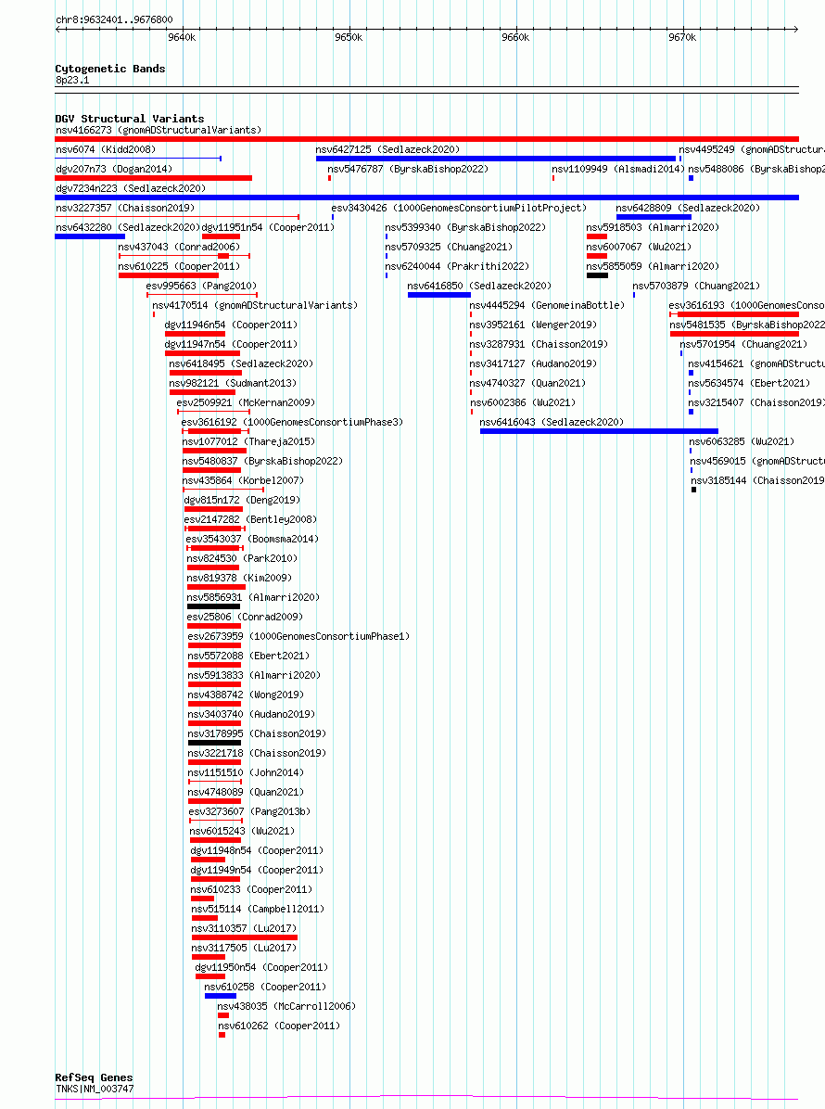Select nsv6428809 (Sedlazeck2020) label
825x1109 pixels.
click(x=688, y=208)
